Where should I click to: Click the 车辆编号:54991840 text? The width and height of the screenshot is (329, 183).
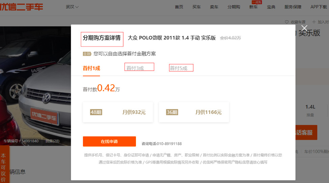(x=21, y=141)
